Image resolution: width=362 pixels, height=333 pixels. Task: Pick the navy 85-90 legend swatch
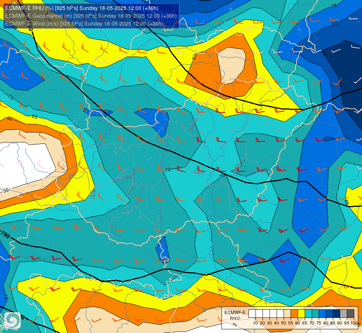point(336,313)
